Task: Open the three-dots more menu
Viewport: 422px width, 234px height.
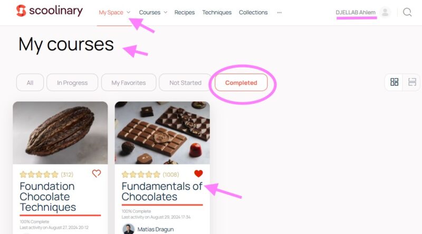Action: (x=280, y=12)
